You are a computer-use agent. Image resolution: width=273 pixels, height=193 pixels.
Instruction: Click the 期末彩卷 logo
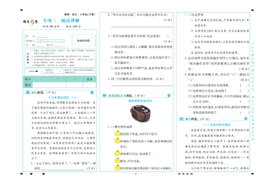[30, 22]
